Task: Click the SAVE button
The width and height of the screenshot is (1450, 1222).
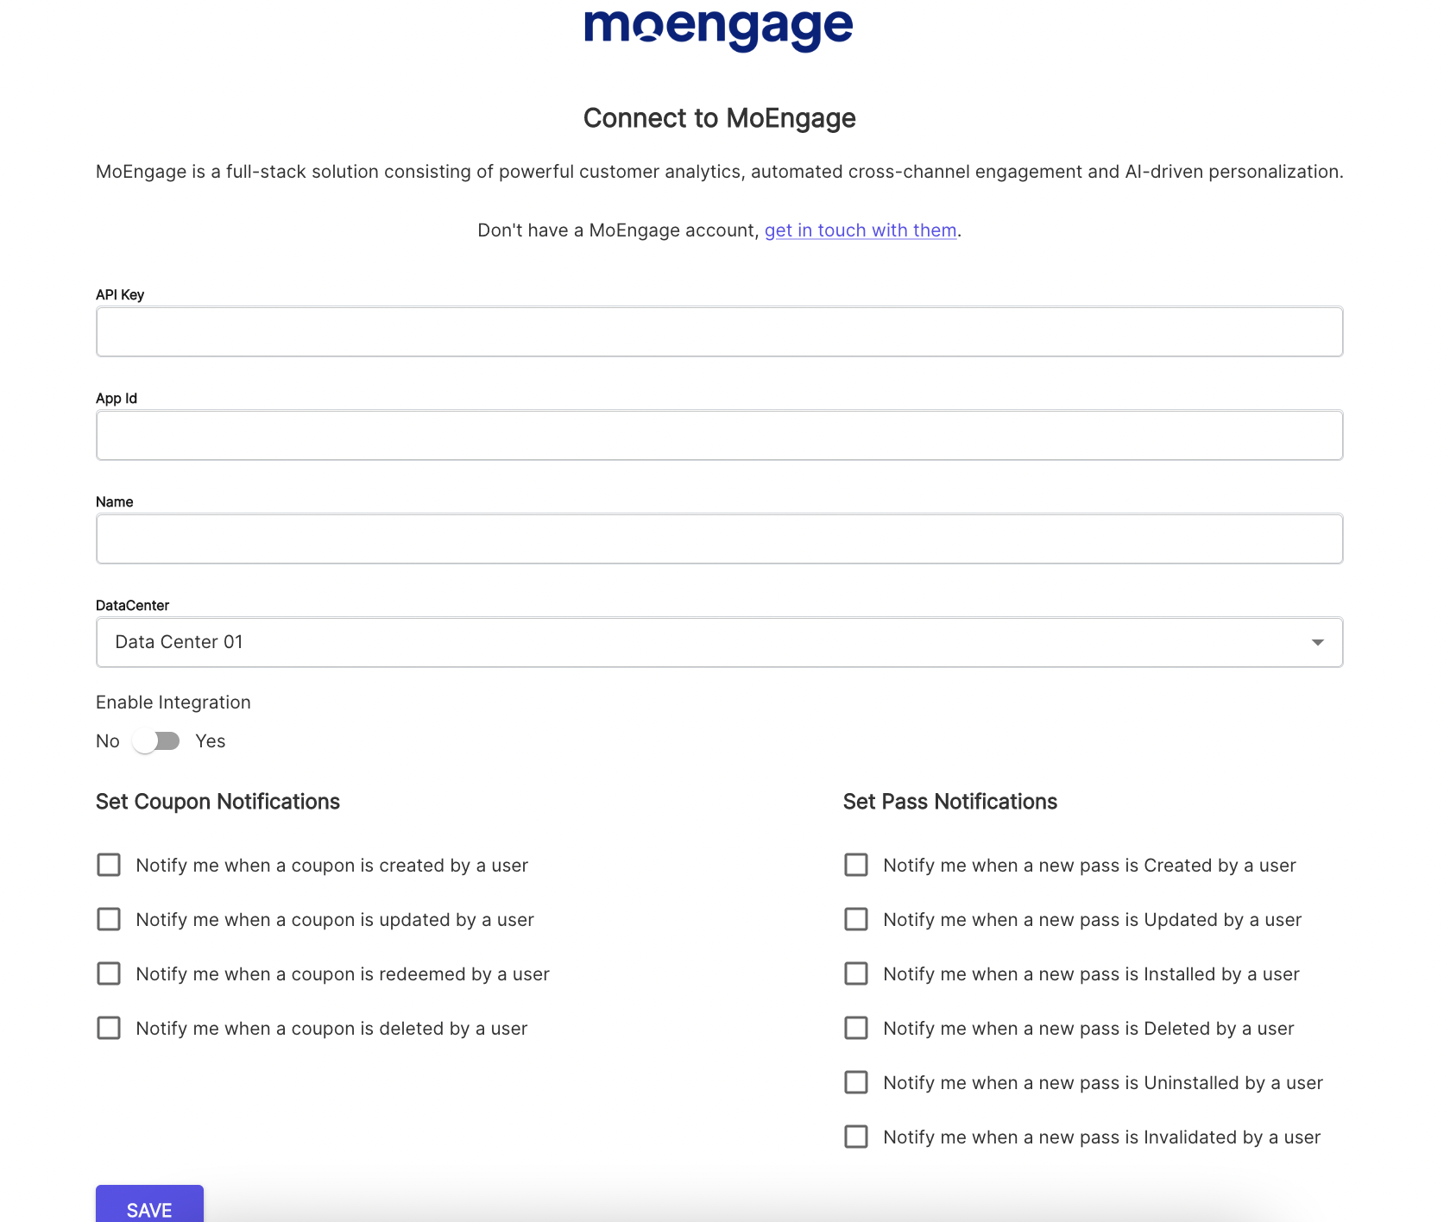Action: click(149, 1205)
